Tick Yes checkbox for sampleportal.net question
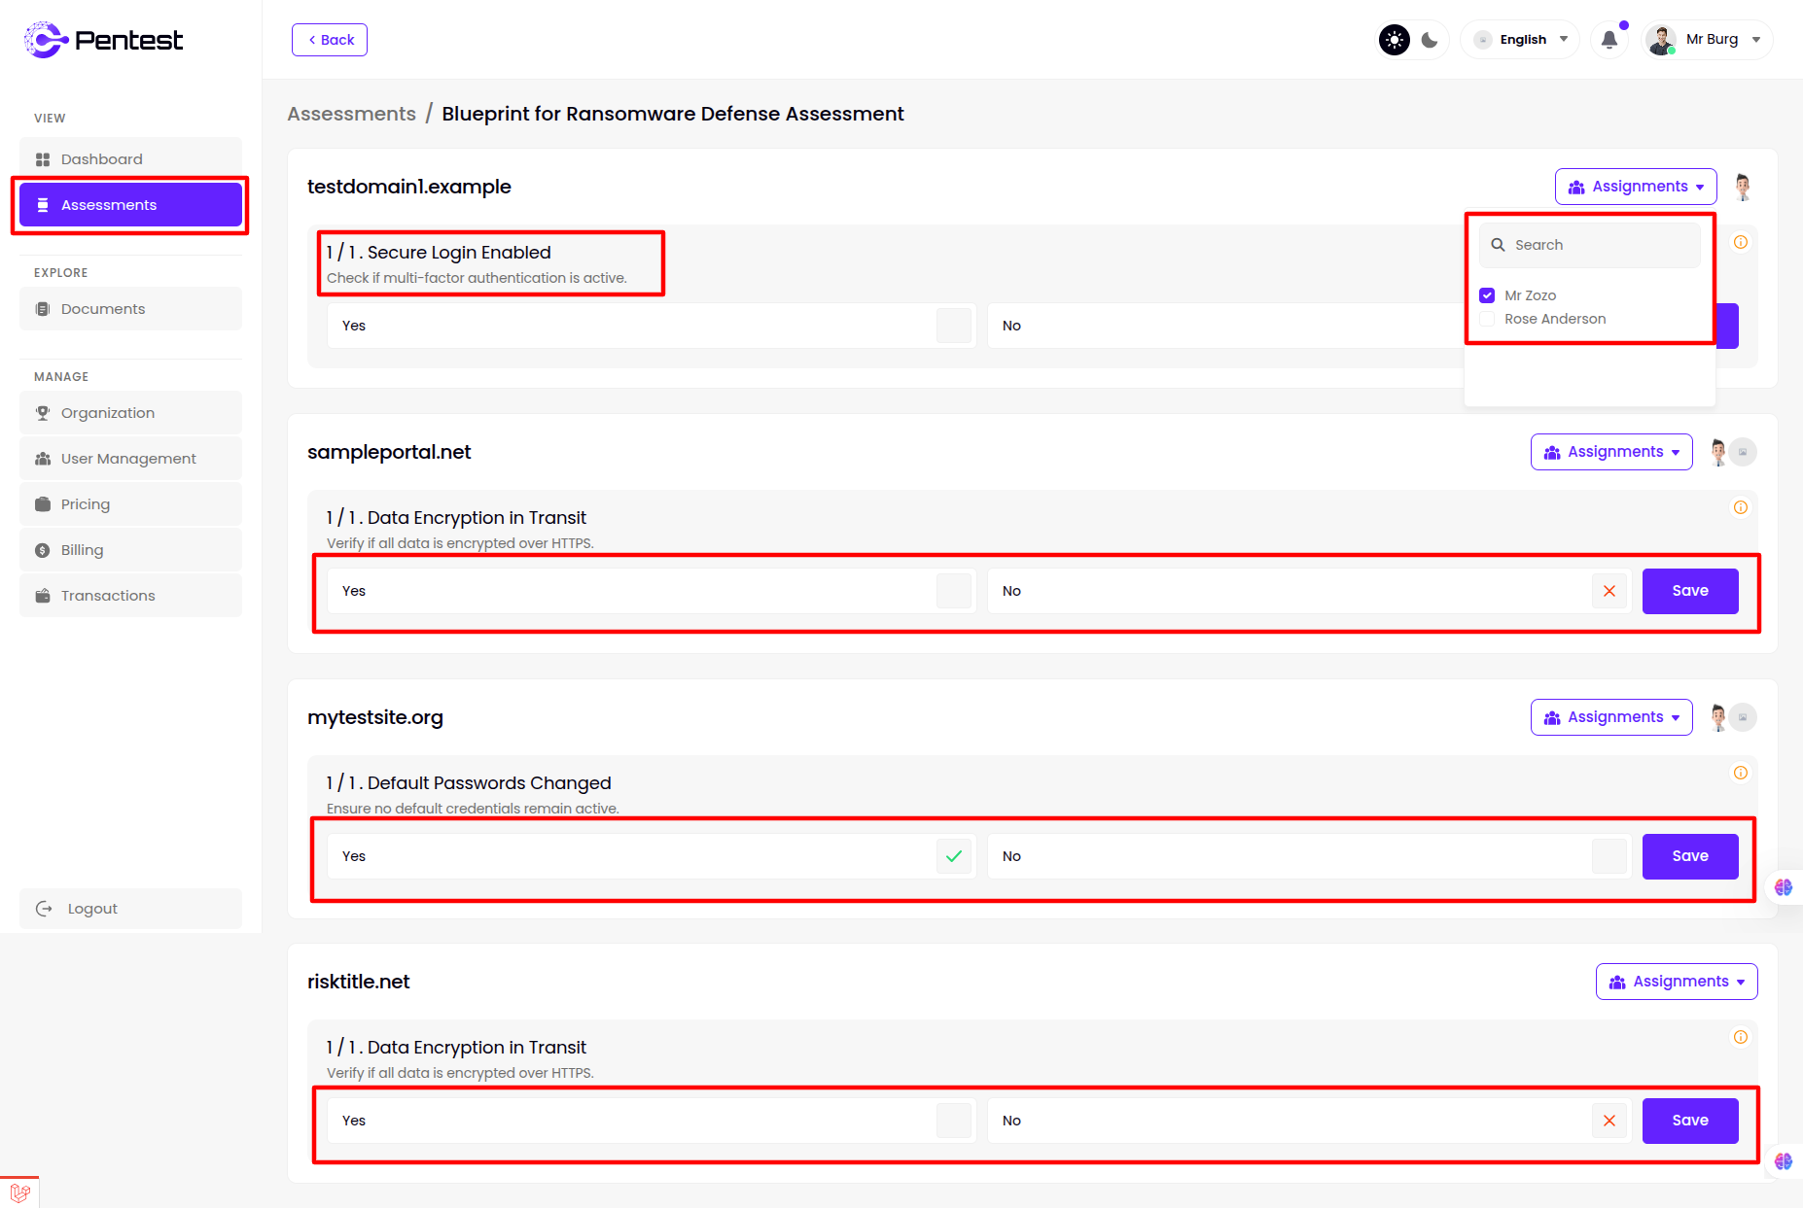This screenshot has width=1803, height=1209. [x=953, y=591]
